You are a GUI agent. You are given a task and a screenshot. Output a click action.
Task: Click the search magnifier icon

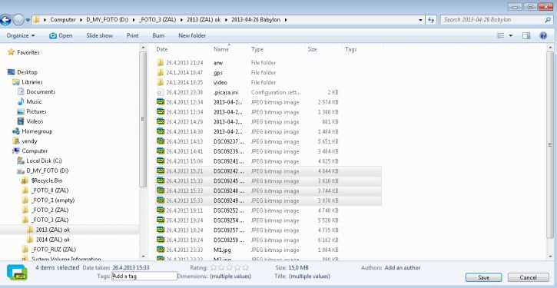548,20
